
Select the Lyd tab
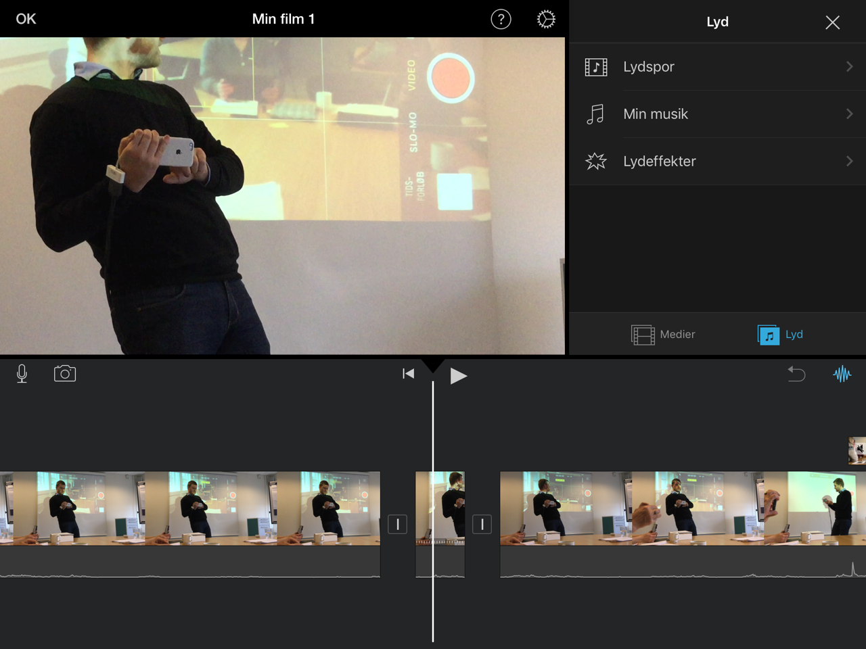pyautogui.click(x=781, y=335)
